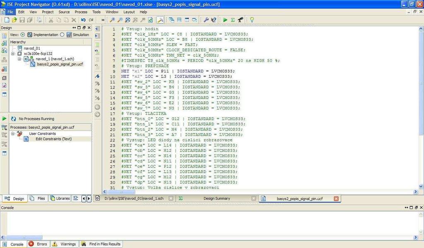The image size is (424, 248).
Task: Click the Rerun blue arrows icon
Action: coord(13,119)
